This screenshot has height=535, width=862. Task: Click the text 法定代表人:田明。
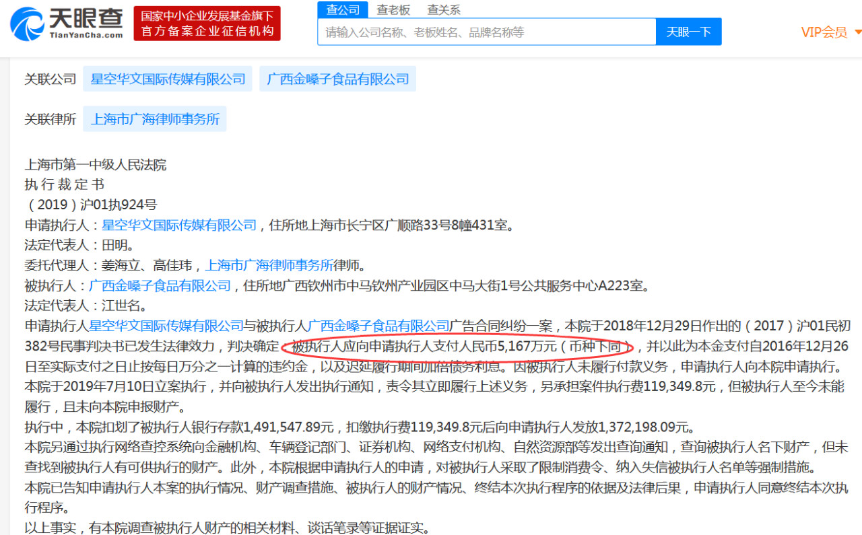coord(80,245)
